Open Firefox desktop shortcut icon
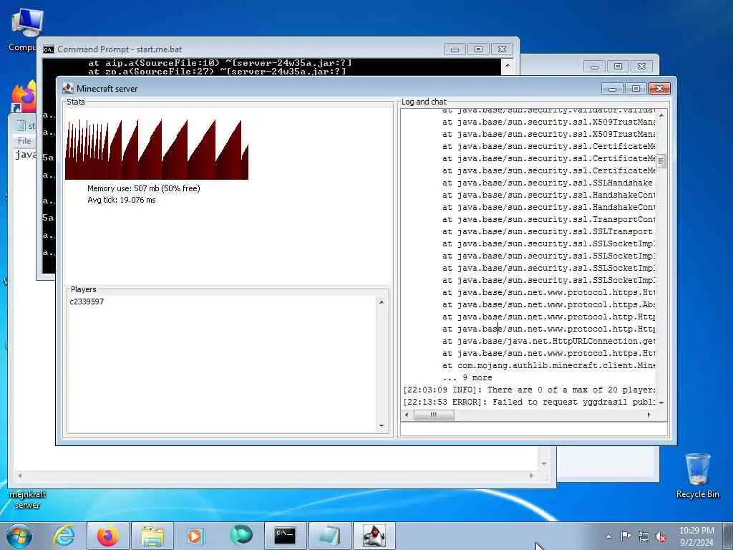The image size is (733, 550). [x=24, y=97]
